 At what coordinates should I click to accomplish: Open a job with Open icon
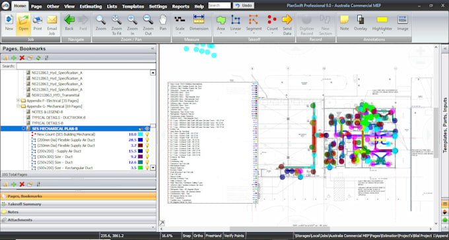click(23, 23)
